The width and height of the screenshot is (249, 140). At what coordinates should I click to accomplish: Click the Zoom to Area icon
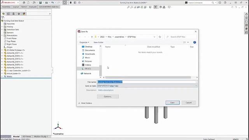pos(132,7)
